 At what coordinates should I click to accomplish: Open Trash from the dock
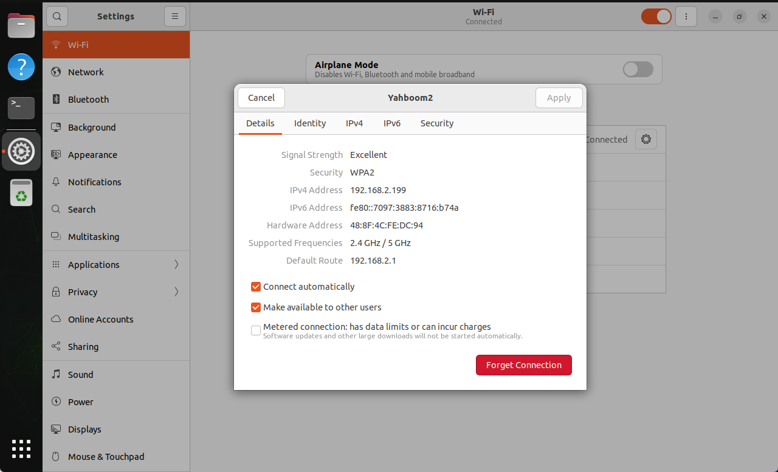21,193
